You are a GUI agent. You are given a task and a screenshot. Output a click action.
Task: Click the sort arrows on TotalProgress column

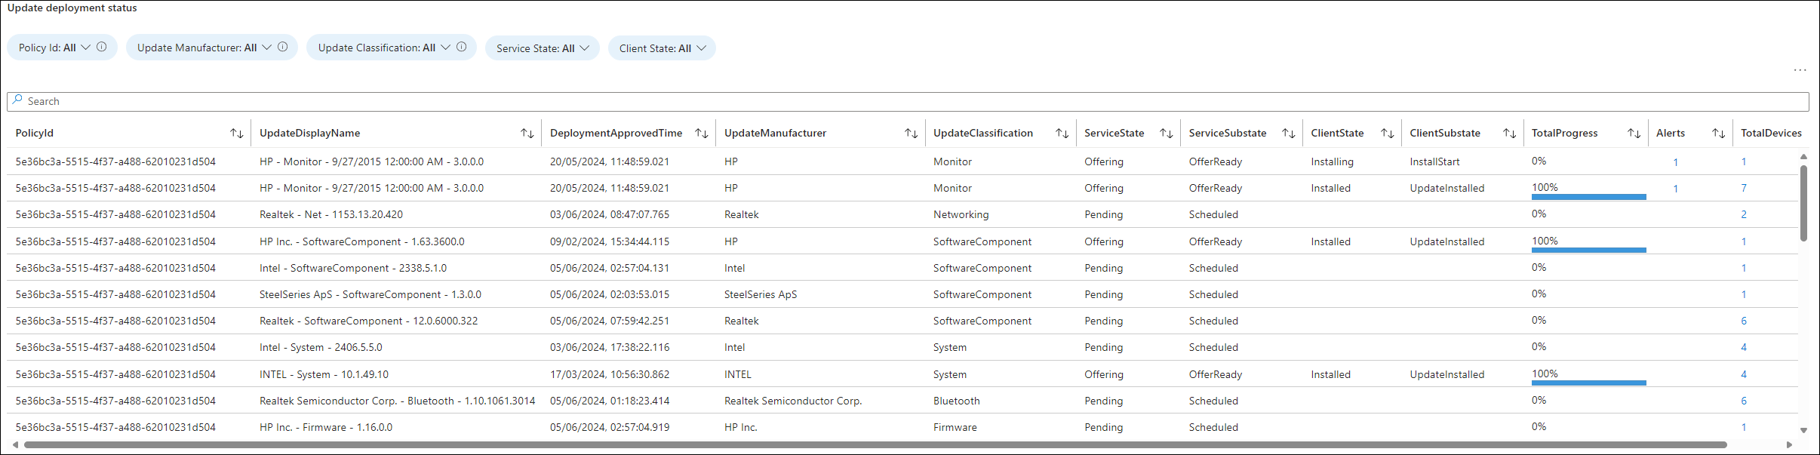pyautogui.click(x=1634, y=134)
